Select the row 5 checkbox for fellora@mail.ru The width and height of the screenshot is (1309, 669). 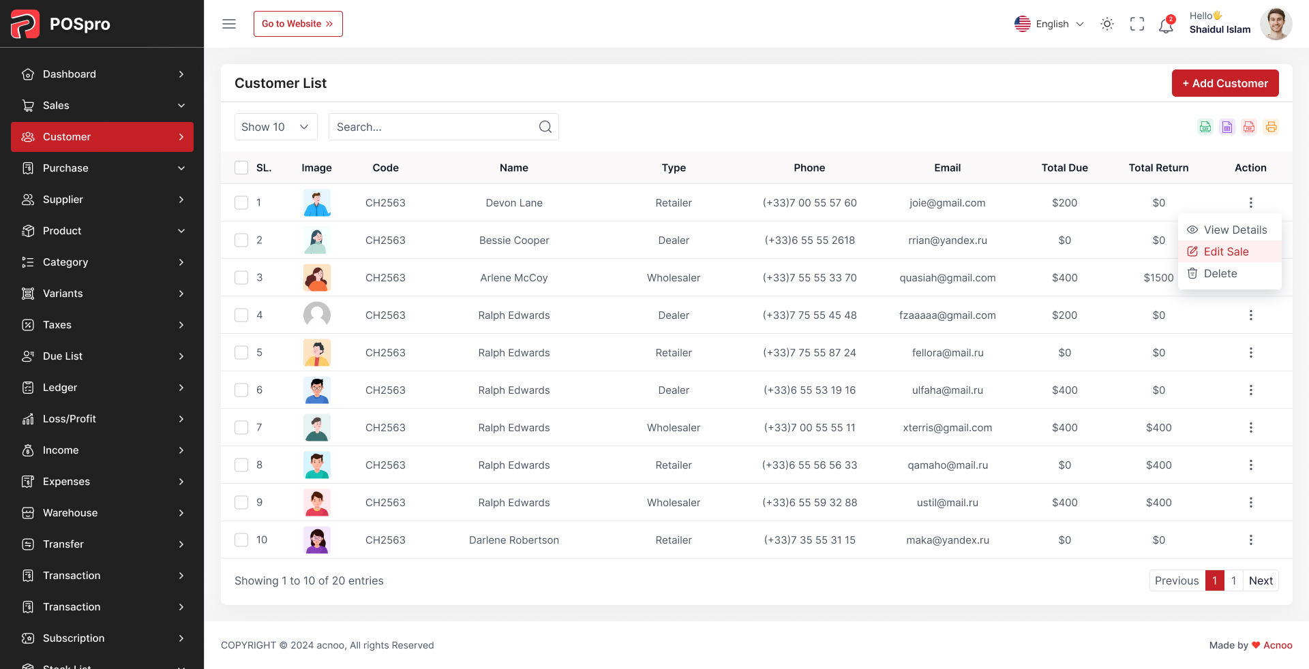point(241,352)
